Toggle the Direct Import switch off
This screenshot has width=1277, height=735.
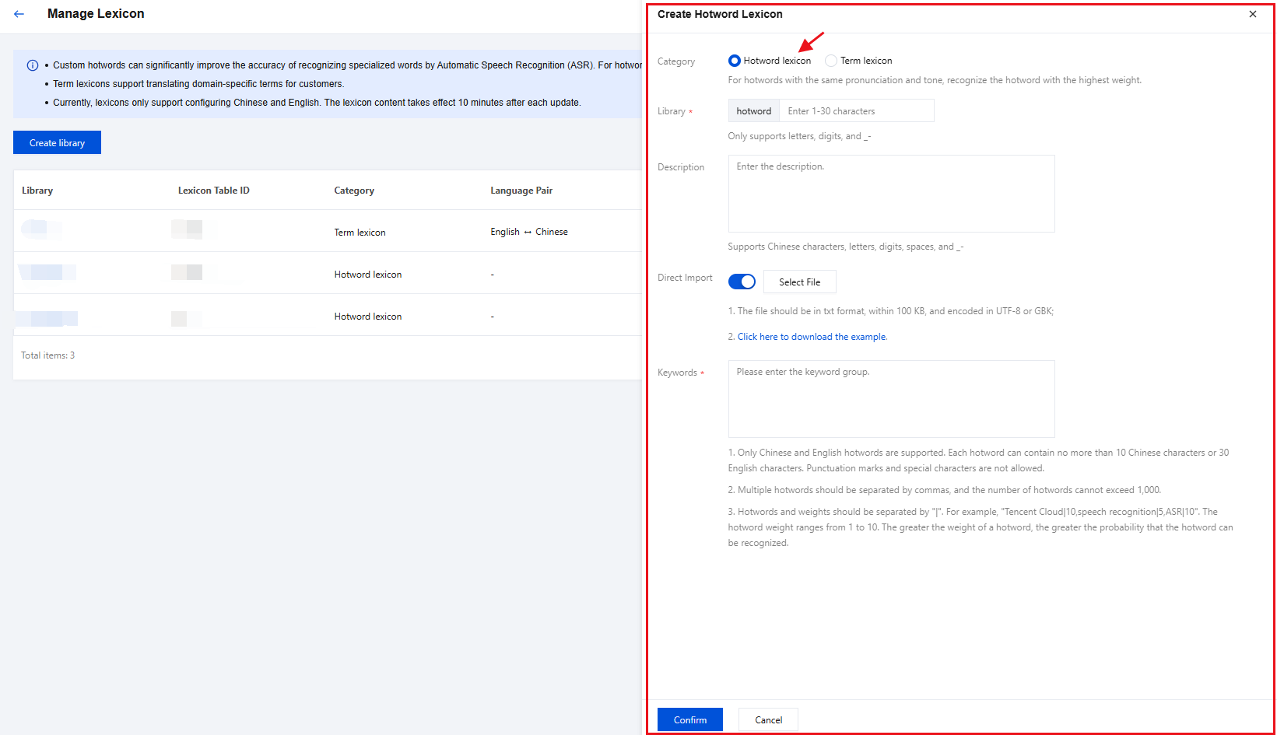(742, 282)
